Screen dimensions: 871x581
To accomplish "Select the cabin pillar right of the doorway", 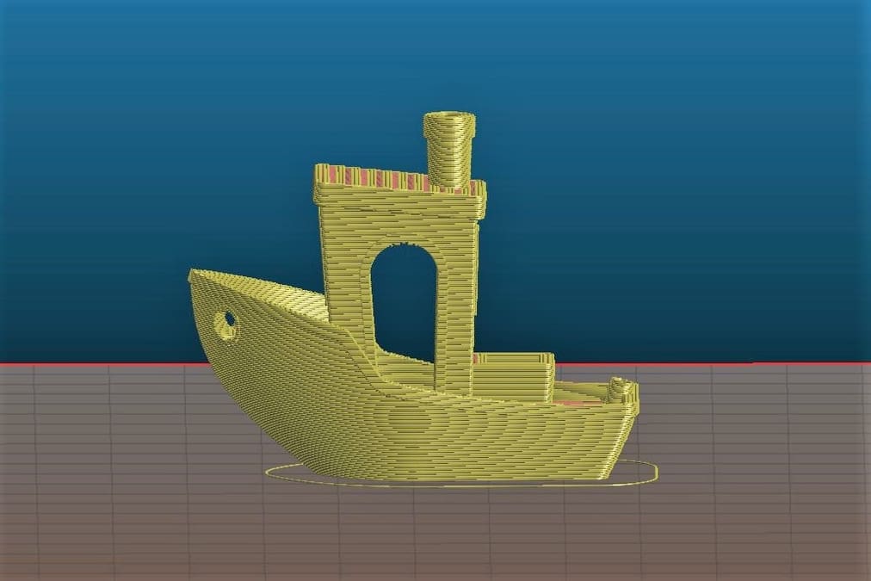I will pos(457,311).
